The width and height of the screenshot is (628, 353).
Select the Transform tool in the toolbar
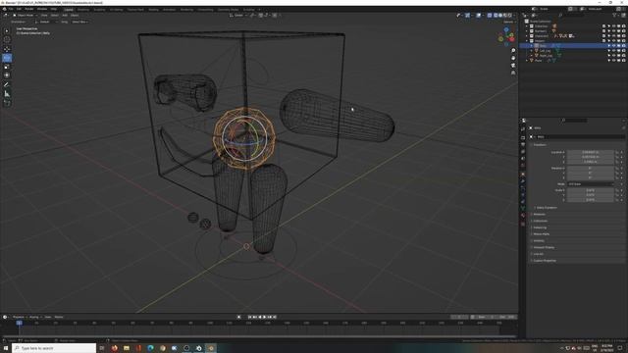click(7, 76)
